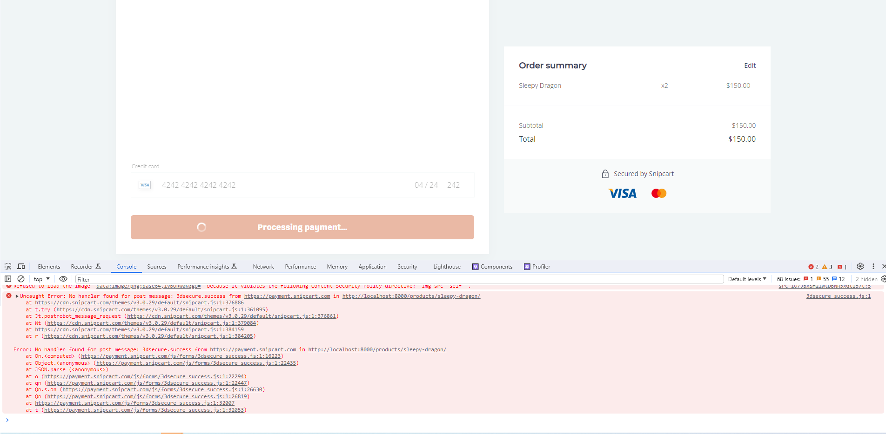
Task: Show the console sidebar panel icon
Action: click(8, 279)
